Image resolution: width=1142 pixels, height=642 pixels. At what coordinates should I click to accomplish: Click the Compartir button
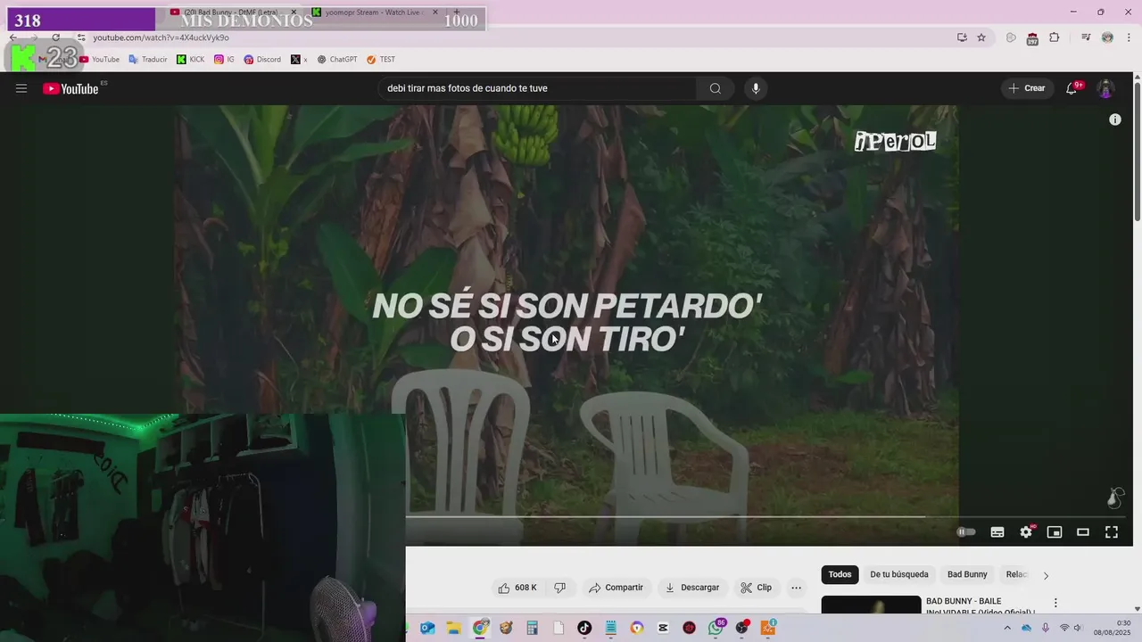click(x=616, y=588)
